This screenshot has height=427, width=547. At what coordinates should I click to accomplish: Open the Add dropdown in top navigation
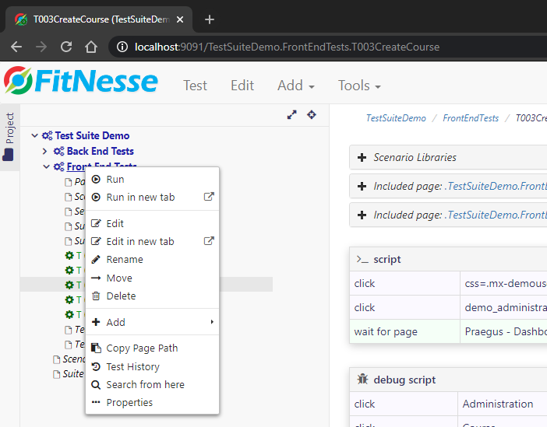(x=296, y=86)
